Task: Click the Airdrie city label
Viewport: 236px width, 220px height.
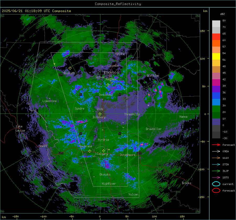Action: (103, 140)
